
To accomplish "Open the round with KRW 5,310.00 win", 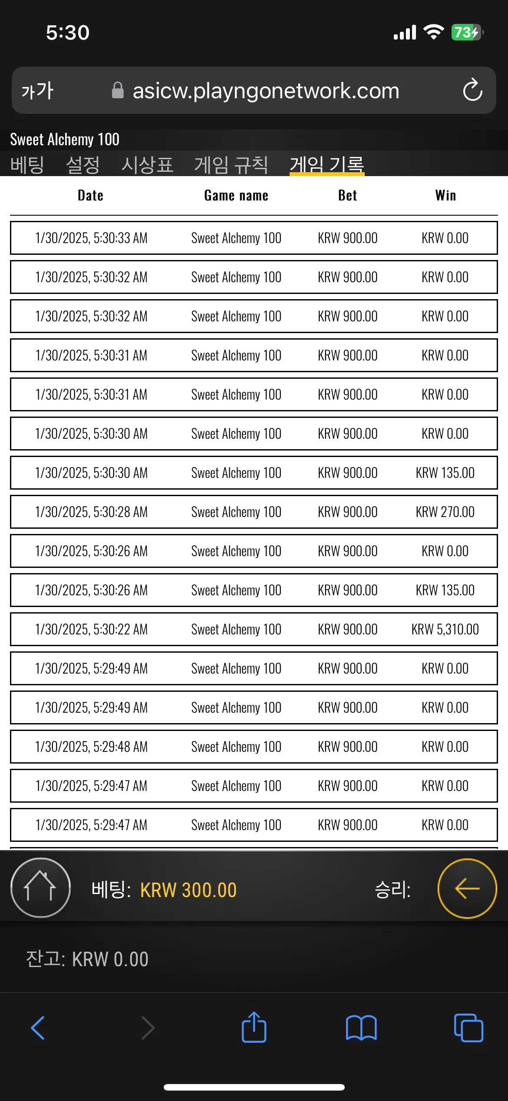I will tap(254, 629).
